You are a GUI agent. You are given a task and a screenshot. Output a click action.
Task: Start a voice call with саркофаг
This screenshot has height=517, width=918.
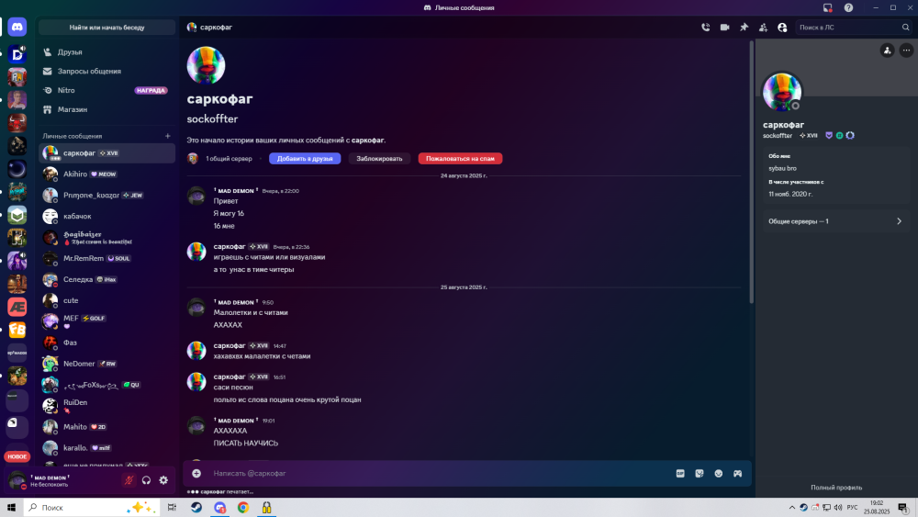705,28
